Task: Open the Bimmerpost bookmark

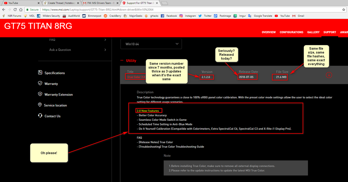Action: pyautogui.click(x=92, y=16)
